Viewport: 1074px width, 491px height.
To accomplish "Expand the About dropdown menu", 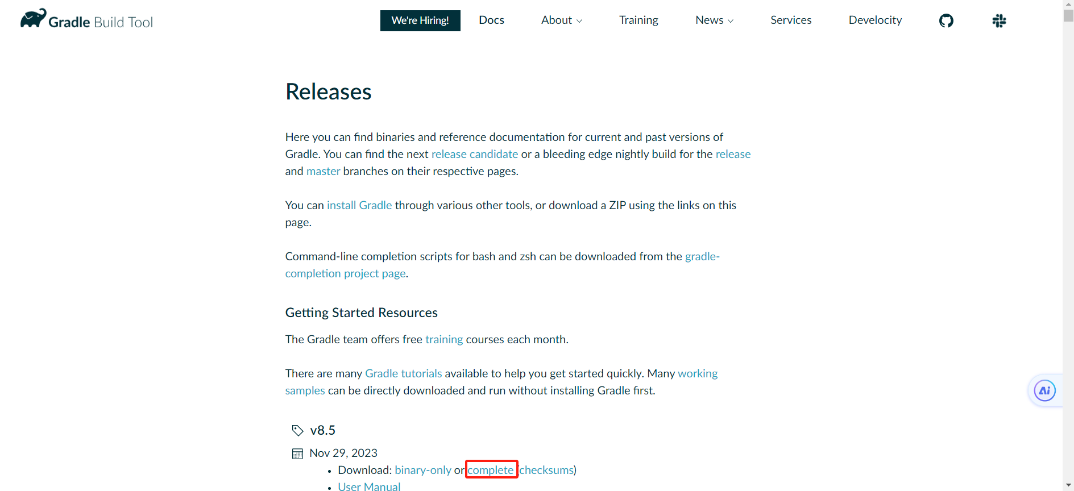I will pos(561,20).
